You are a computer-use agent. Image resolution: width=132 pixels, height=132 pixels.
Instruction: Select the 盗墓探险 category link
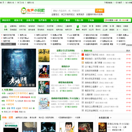(13, 26)
